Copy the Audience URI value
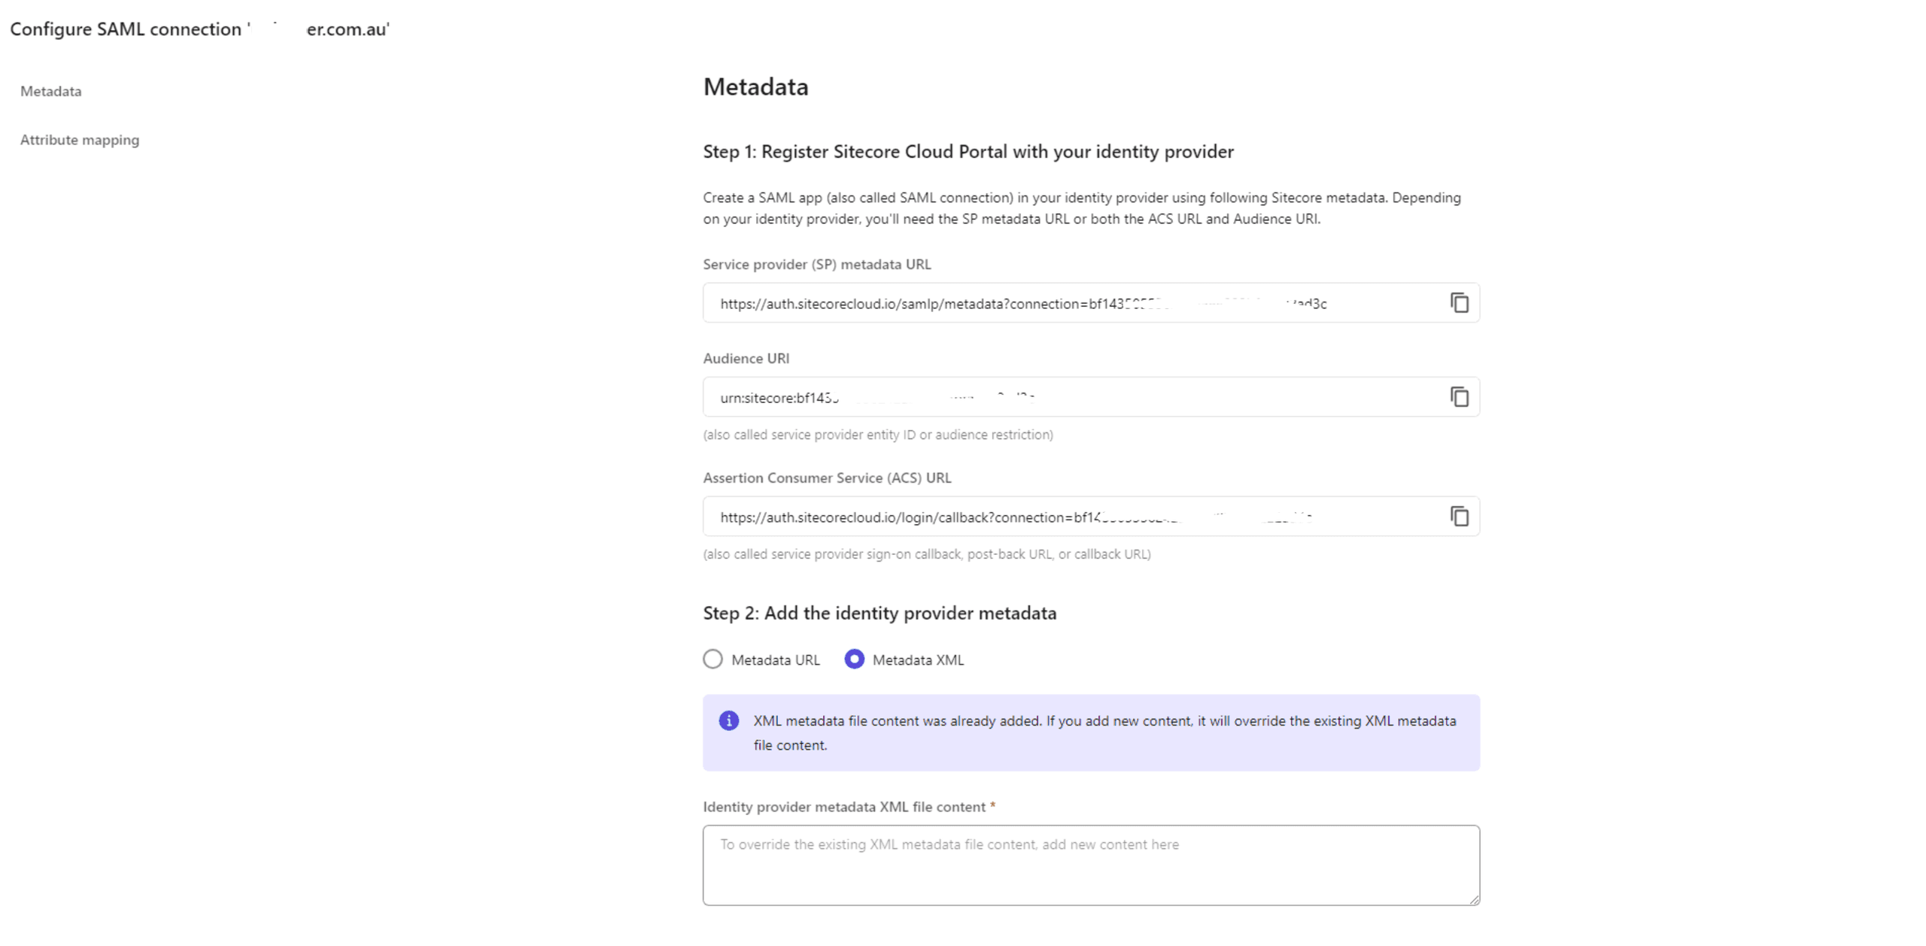Viewport: 1926px width, 946px height. point(1459,397)
